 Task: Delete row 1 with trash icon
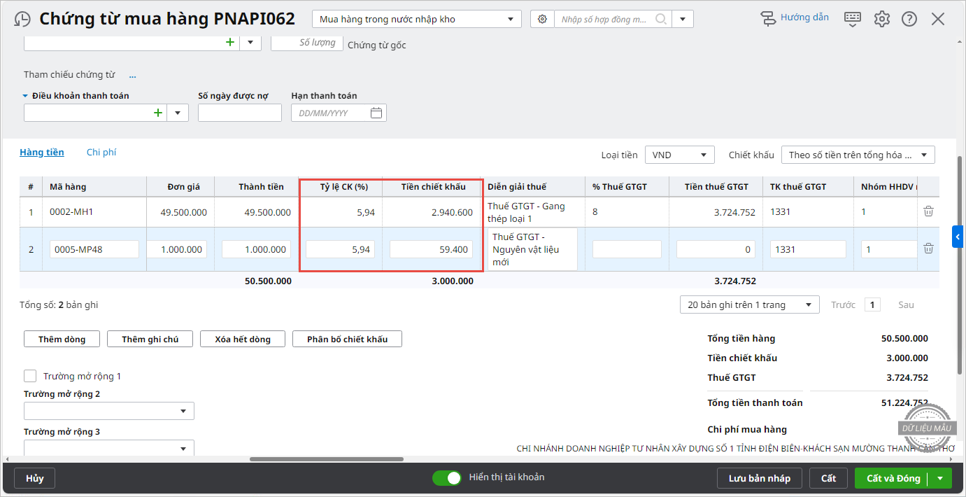pos(928,211)
